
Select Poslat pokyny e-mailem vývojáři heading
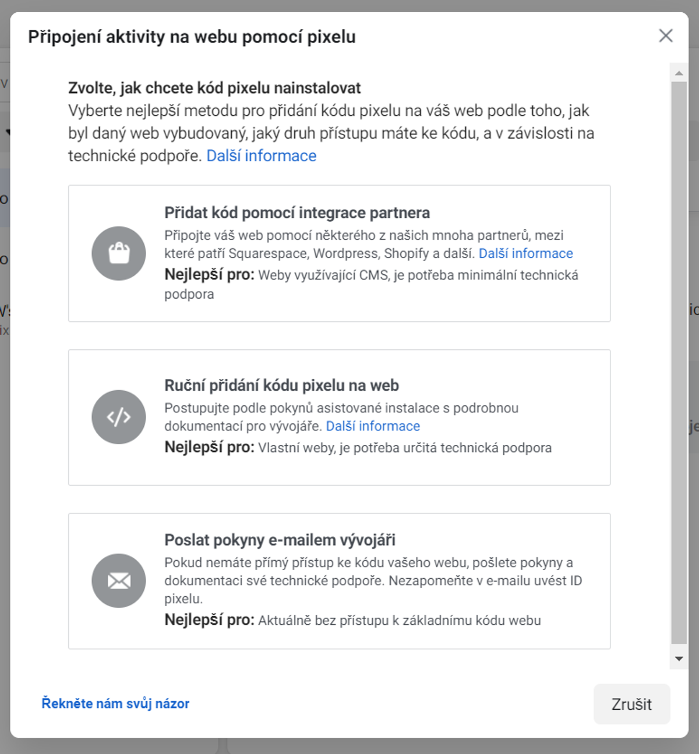tap(280, 540)
